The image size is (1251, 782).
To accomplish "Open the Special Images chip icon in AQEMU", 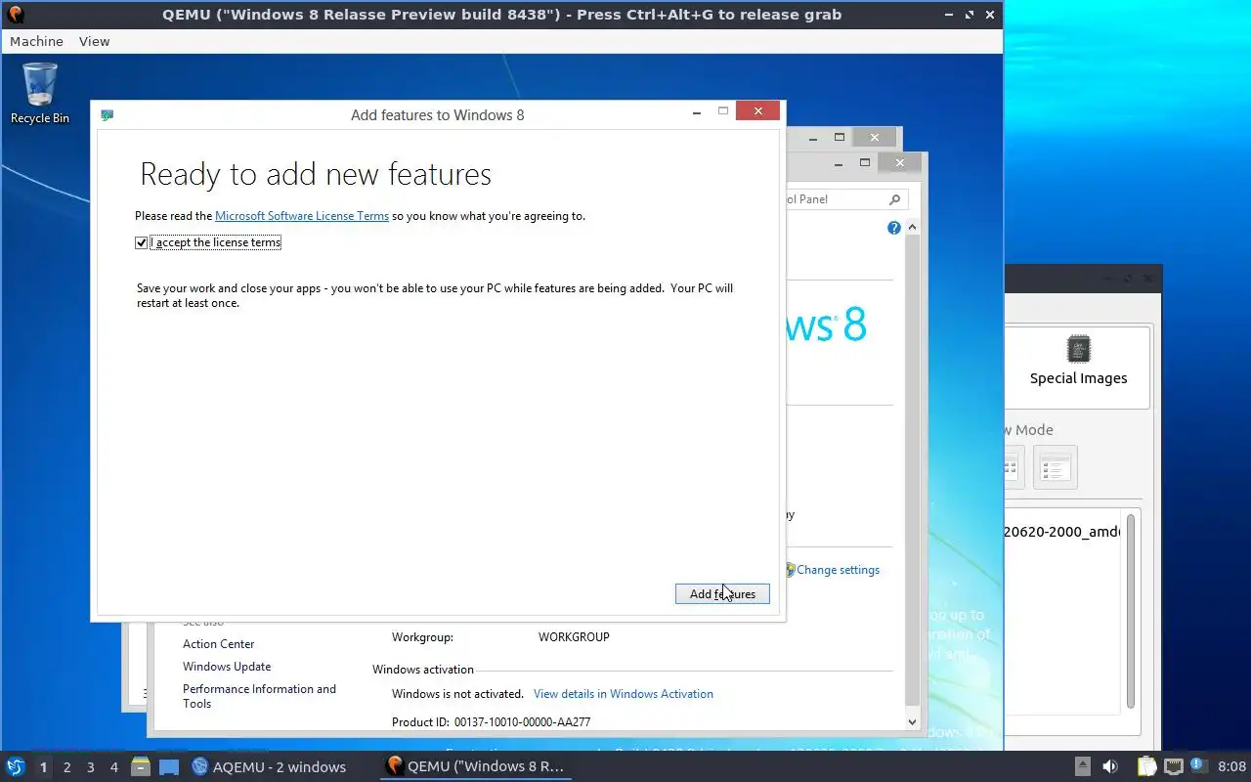I will coord(1078,349).
